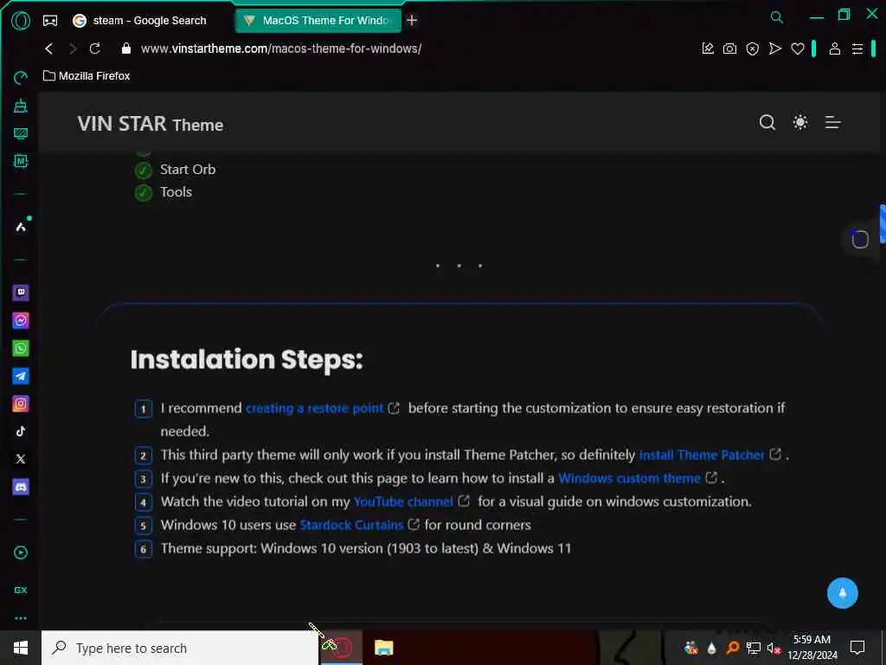Open the page edit/snapshot markup icon
Image resolution: width=886 pixels, height=665 pixels.
pyautogui.click(x=708, y=48)
